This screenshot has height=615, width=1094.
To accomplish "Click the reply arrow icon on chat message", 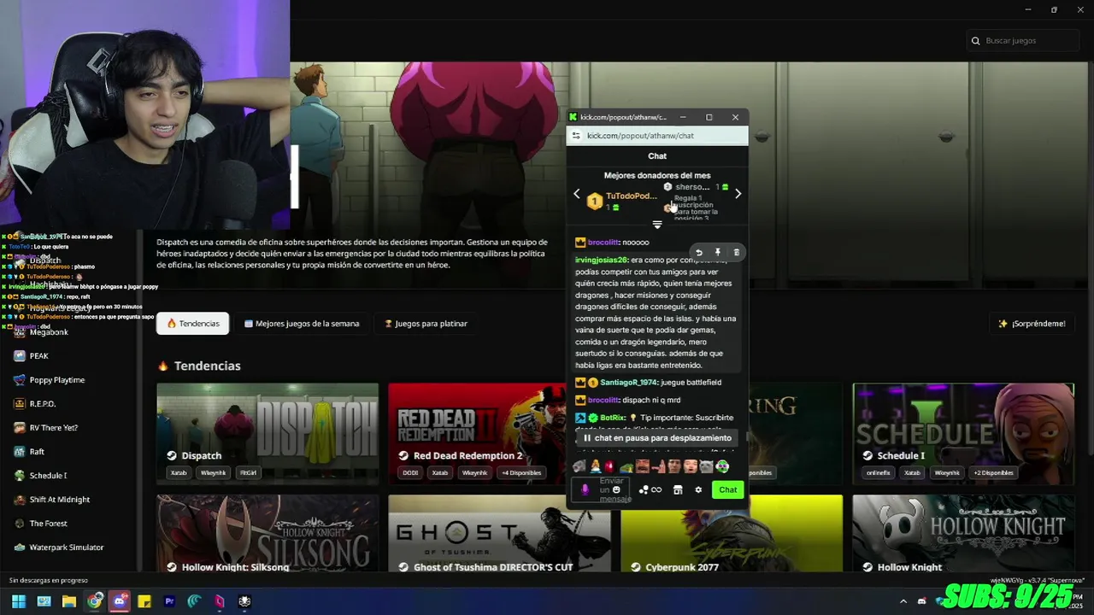I will (x=699, y=253).
